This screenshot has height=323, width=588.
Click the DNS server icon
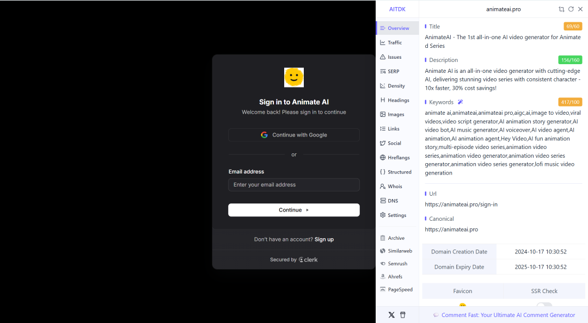pos(383,201)
